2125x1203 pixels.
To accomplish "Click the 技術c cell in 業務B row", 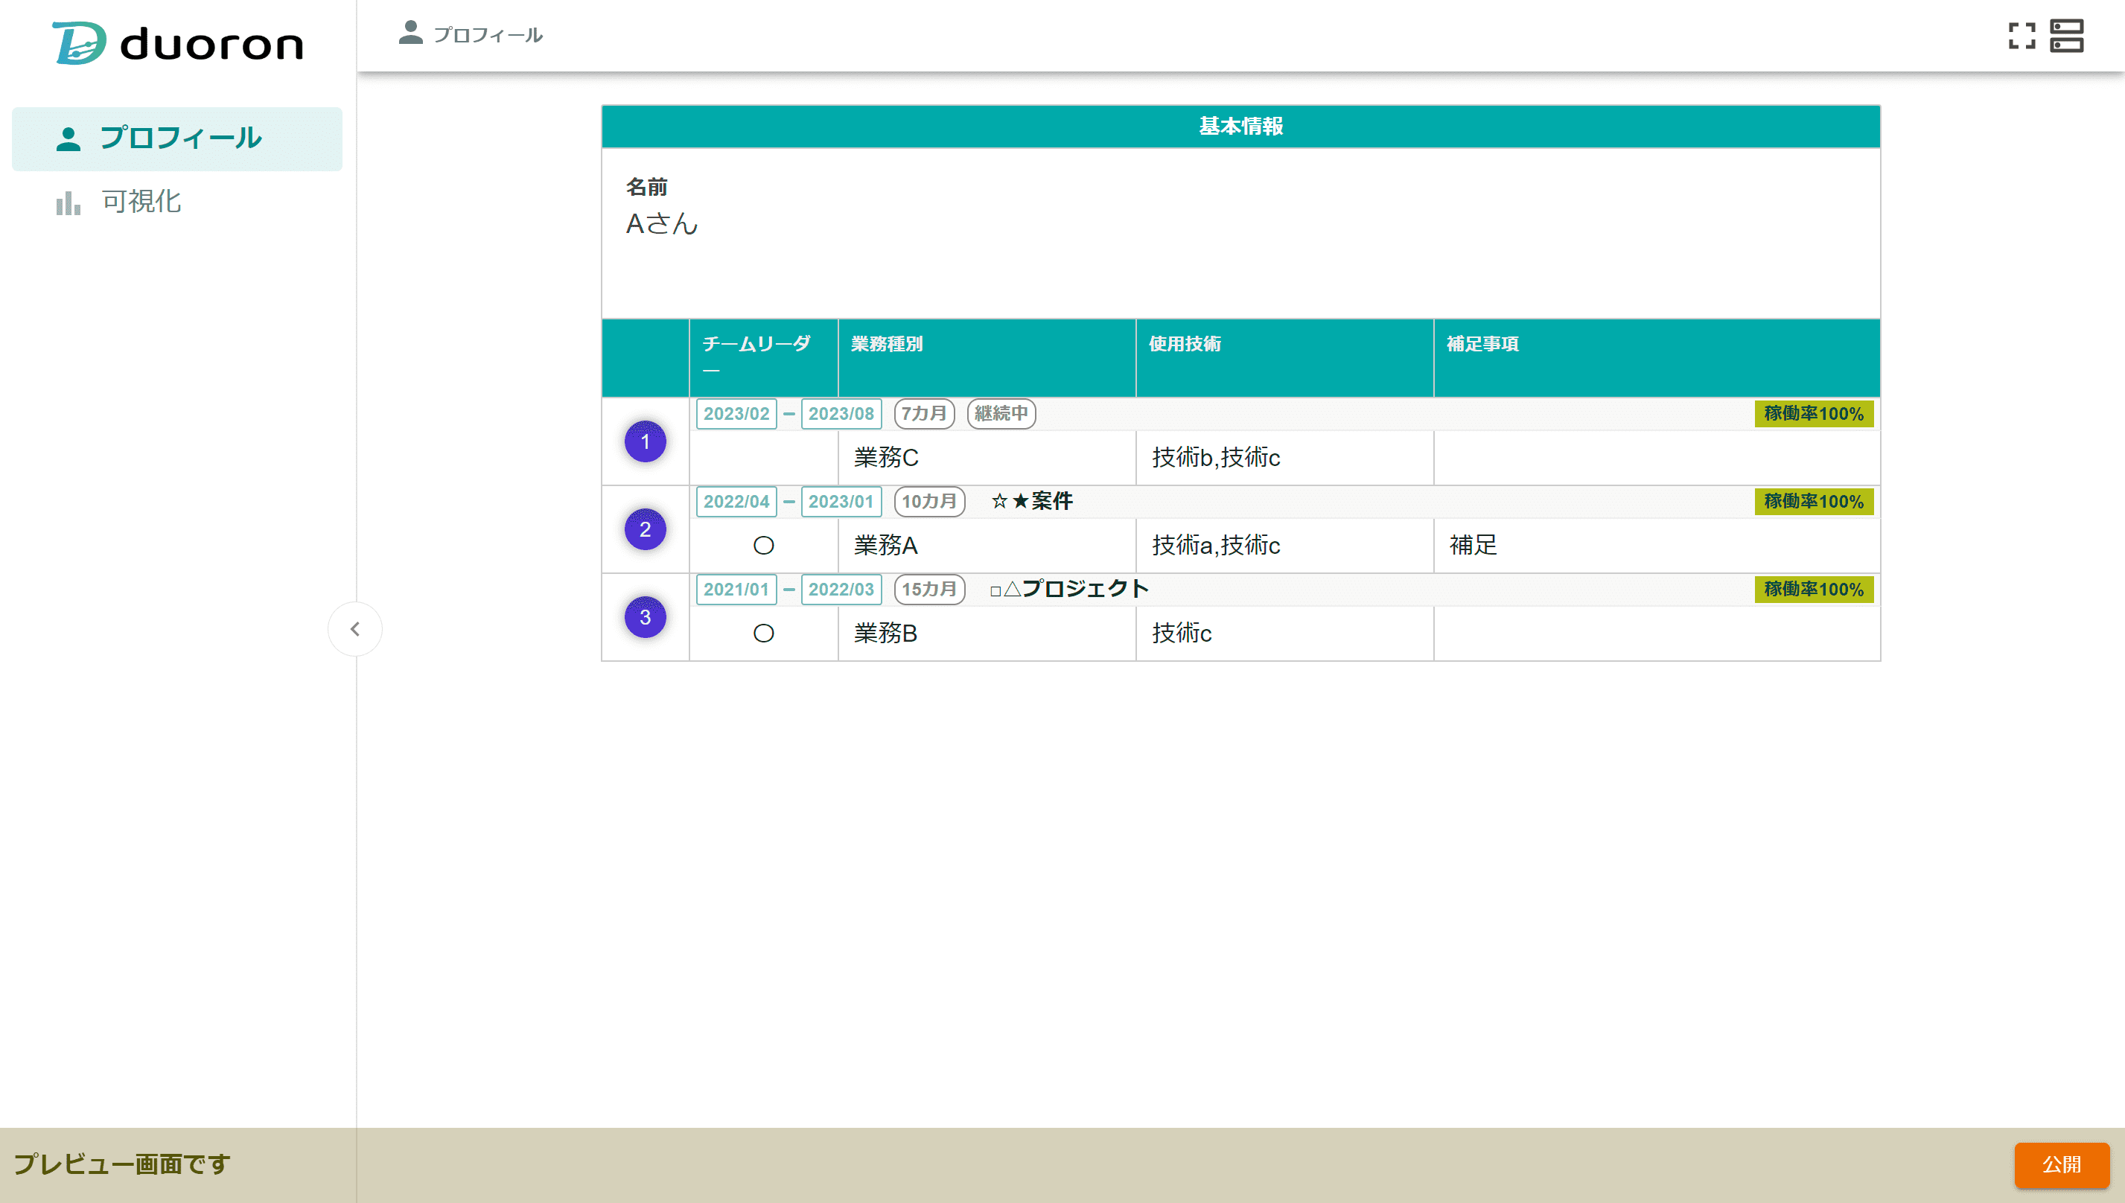I will pyautogui.click(x=1284, y=633).
